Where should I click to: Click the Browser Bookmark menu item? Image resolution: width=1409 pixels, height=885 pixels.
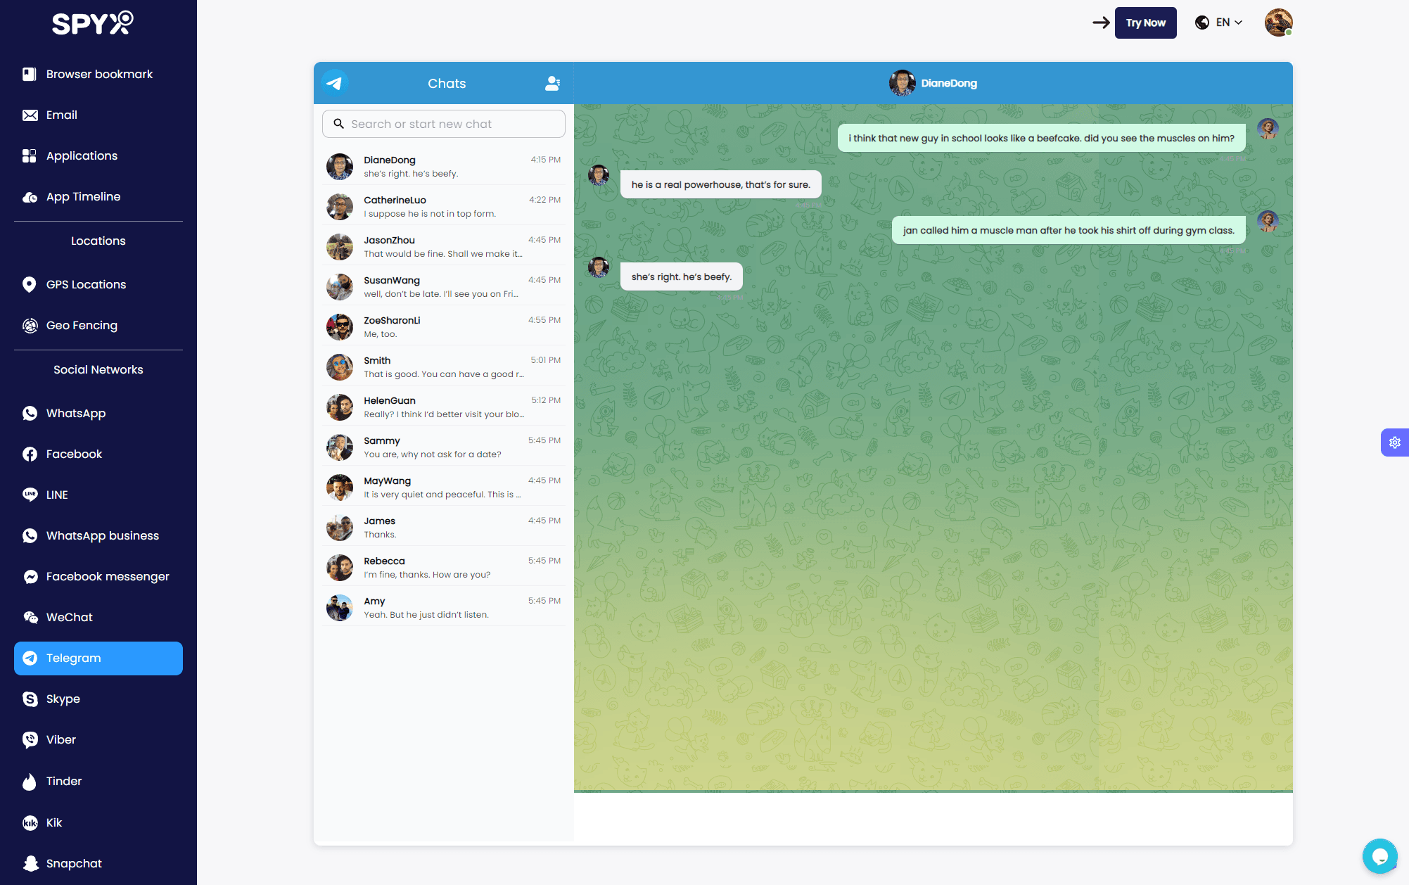(x=100, y=73)
